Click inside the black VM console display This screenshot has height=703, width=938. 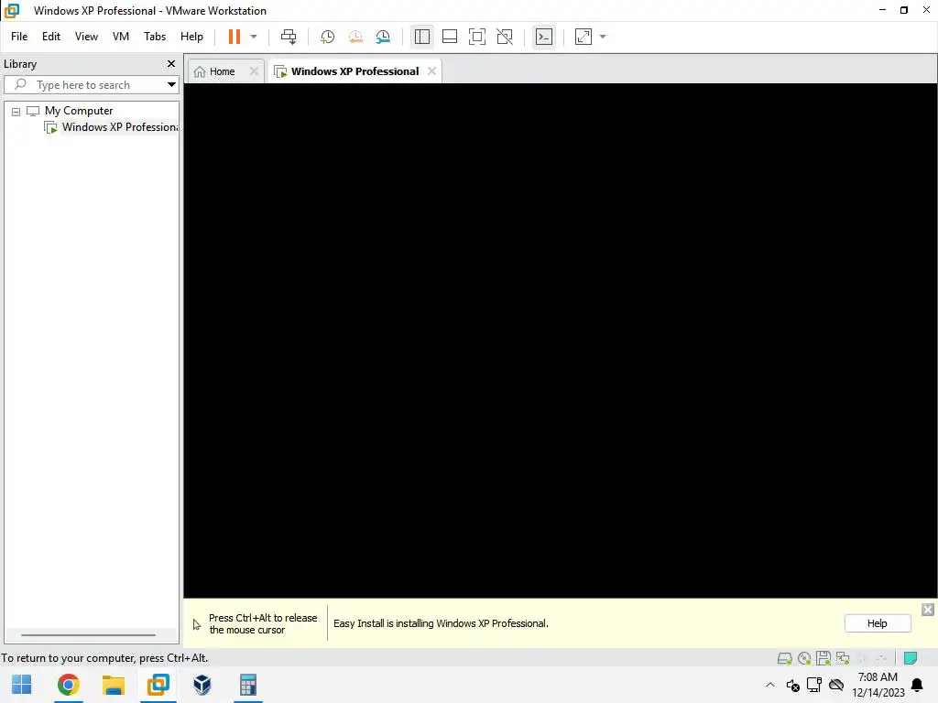(560, 341)
